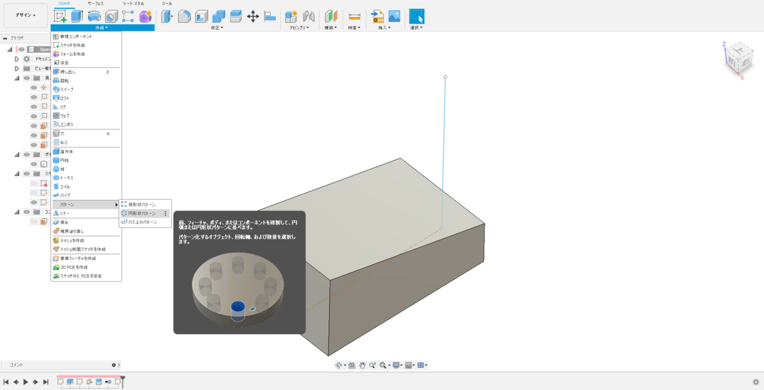The width and height of the screenshot is (764, 390).
Task: Collapse the ボディ folder tree node
Action: (x=17, y=154)
